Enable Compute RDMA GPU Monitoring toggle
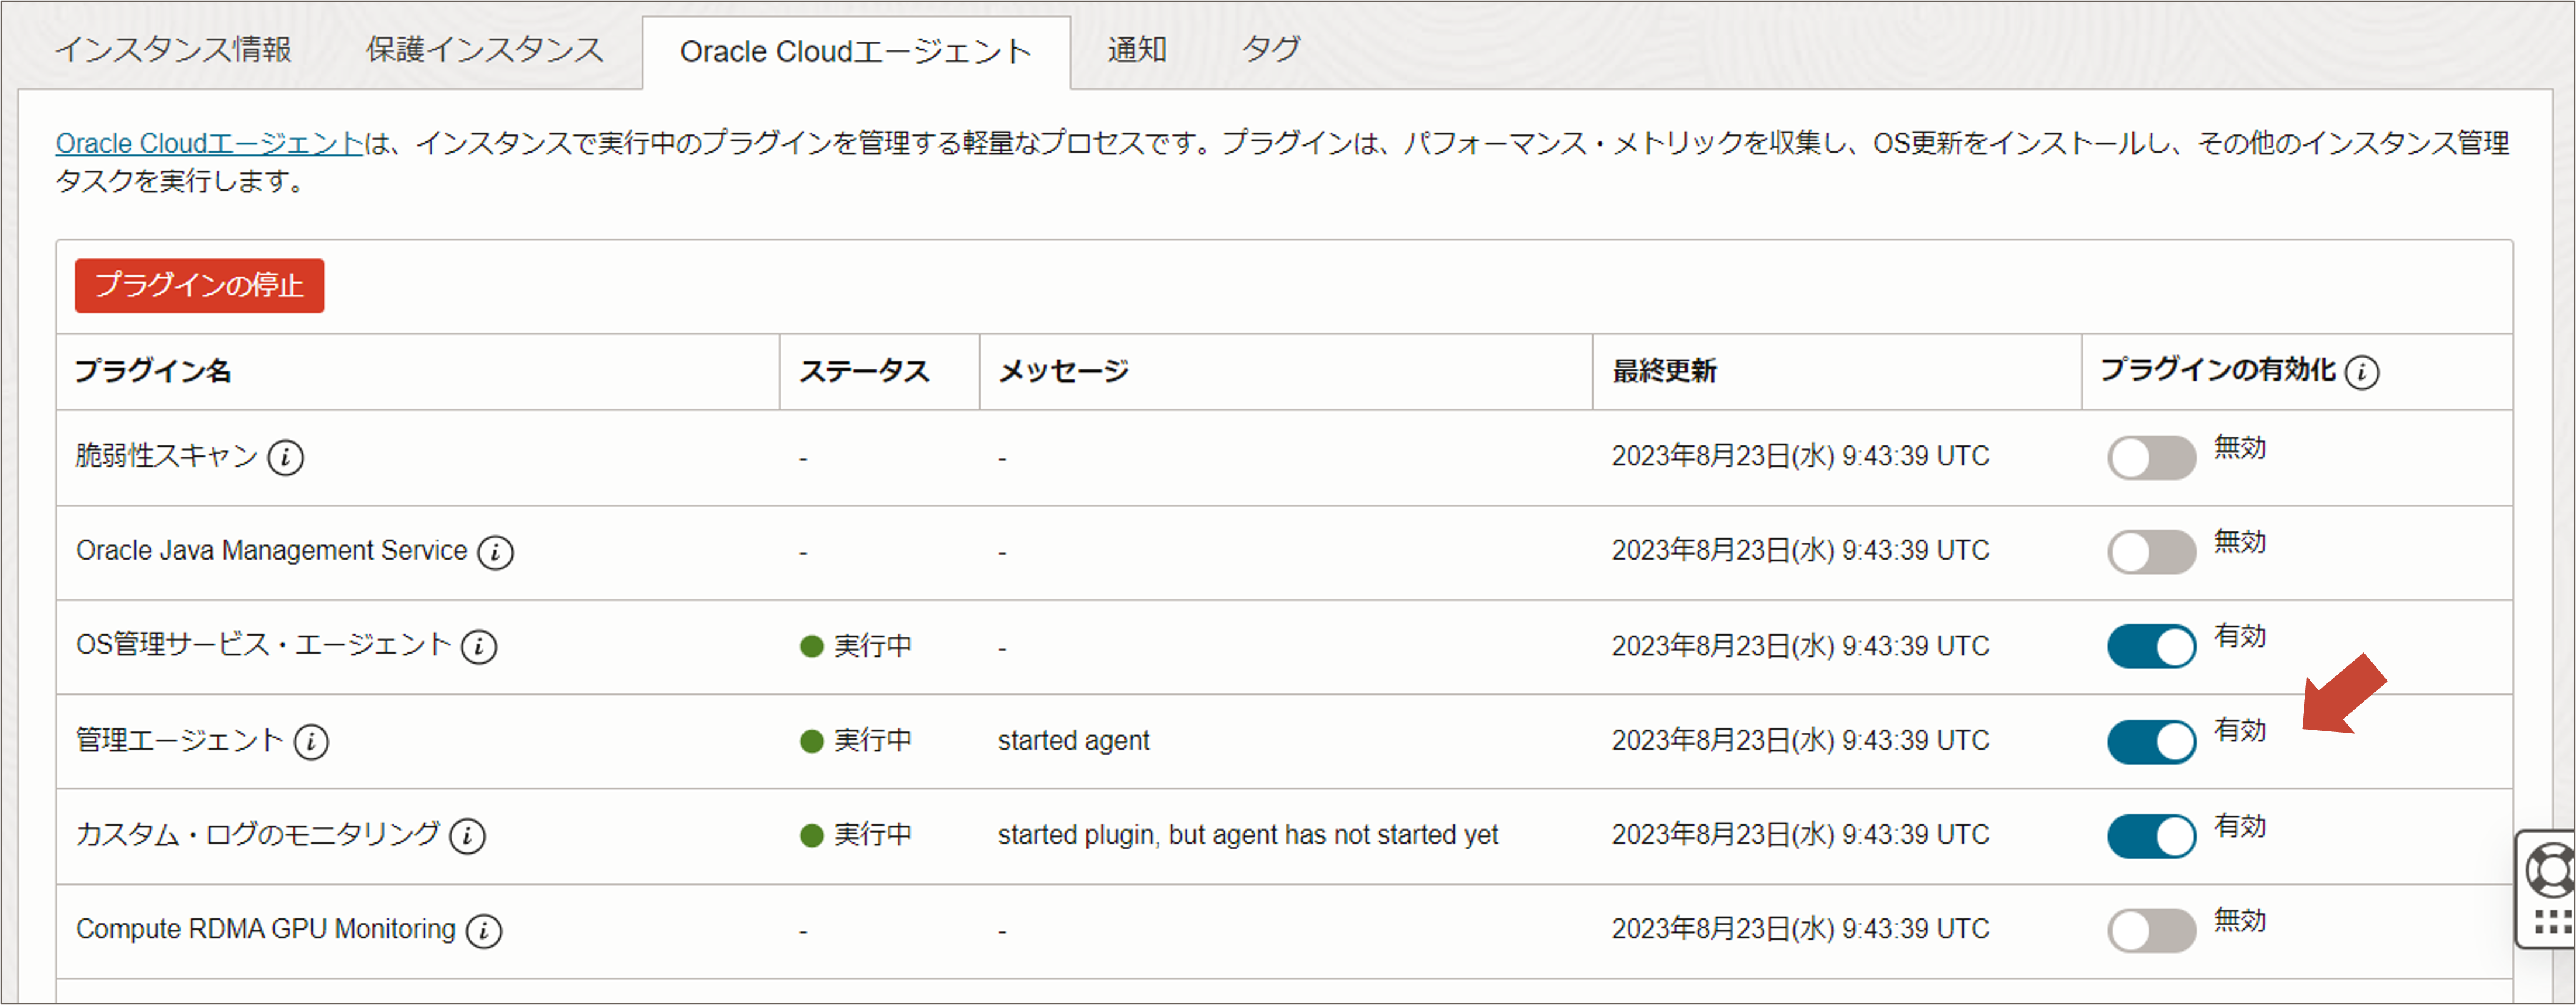Image resolution: width=2576 pixels, height=1005 pixels. pyautogui.click(x=2151, y=931)
